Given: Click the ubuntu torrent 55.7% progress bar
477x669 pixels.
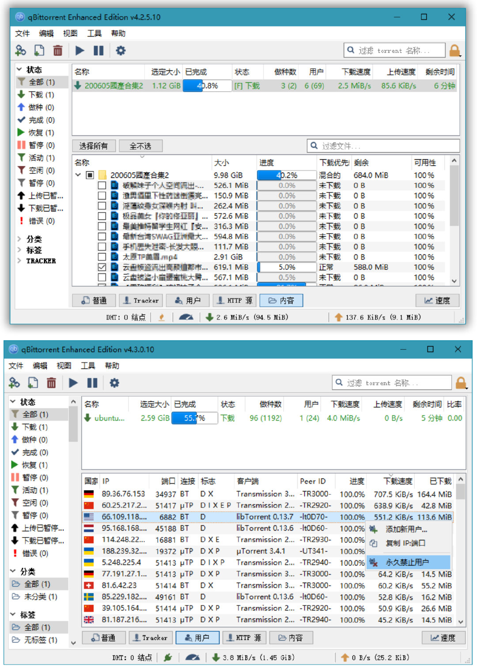Looking at the screenshot, I should coord(194,418).
